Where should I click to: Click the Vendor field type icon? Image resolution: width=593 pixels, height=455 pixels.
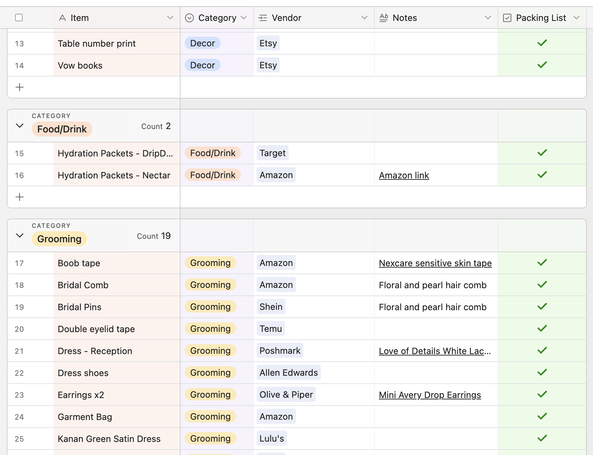(x=263, y=18)
